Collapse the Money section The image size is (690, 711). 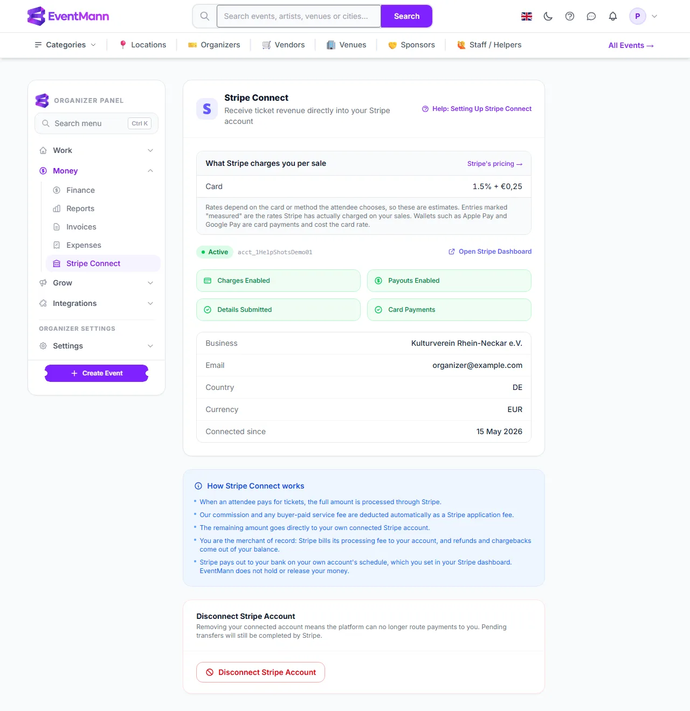click(x=96, y=171)
